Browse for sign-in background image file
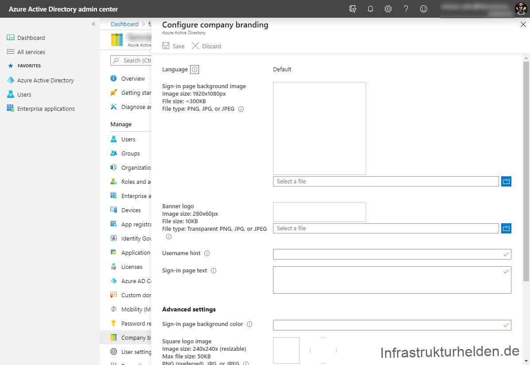 506,182
